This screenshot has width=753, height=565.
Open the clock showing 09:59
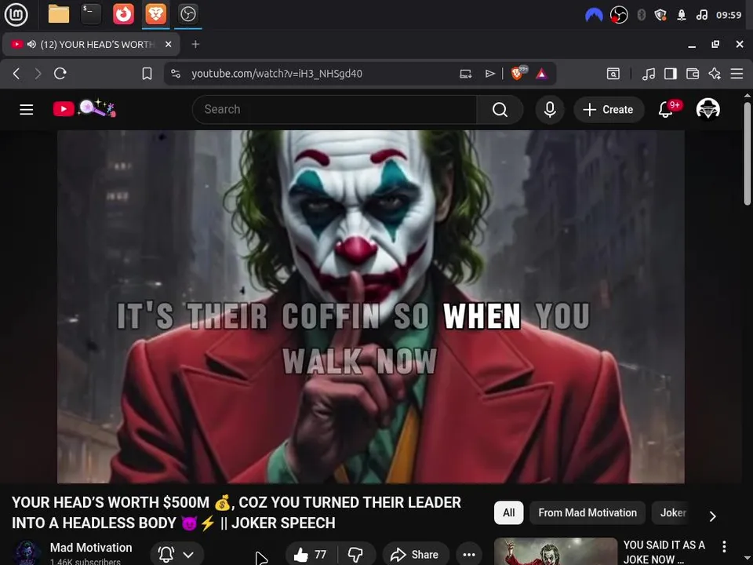(x=729, y=16)
